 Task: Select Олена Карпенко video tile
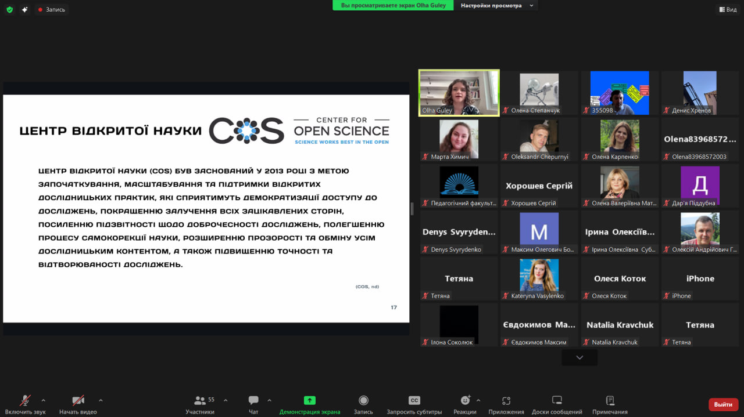(x=620, y=139)
